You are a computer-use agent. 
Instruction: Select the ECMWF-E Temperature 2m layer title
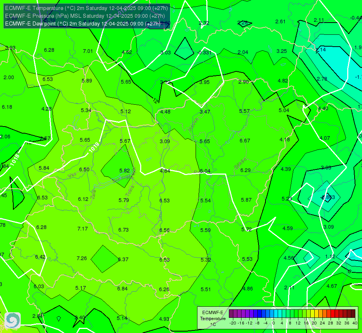(x=87, y=8)
